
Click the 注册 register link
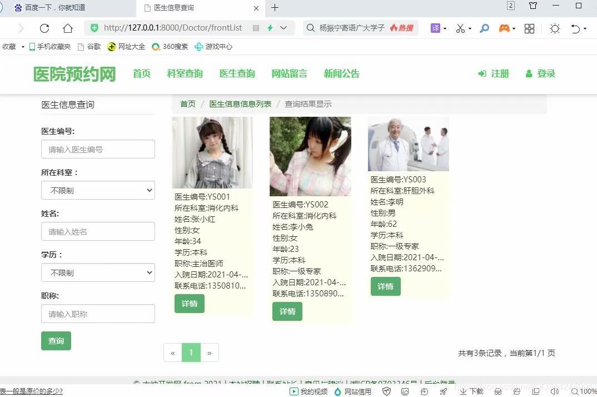click(494, 73)
